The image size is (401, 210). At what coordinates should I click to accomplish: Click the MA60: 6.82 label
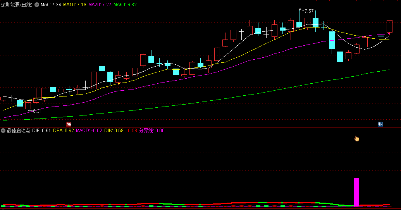point(125,5)
